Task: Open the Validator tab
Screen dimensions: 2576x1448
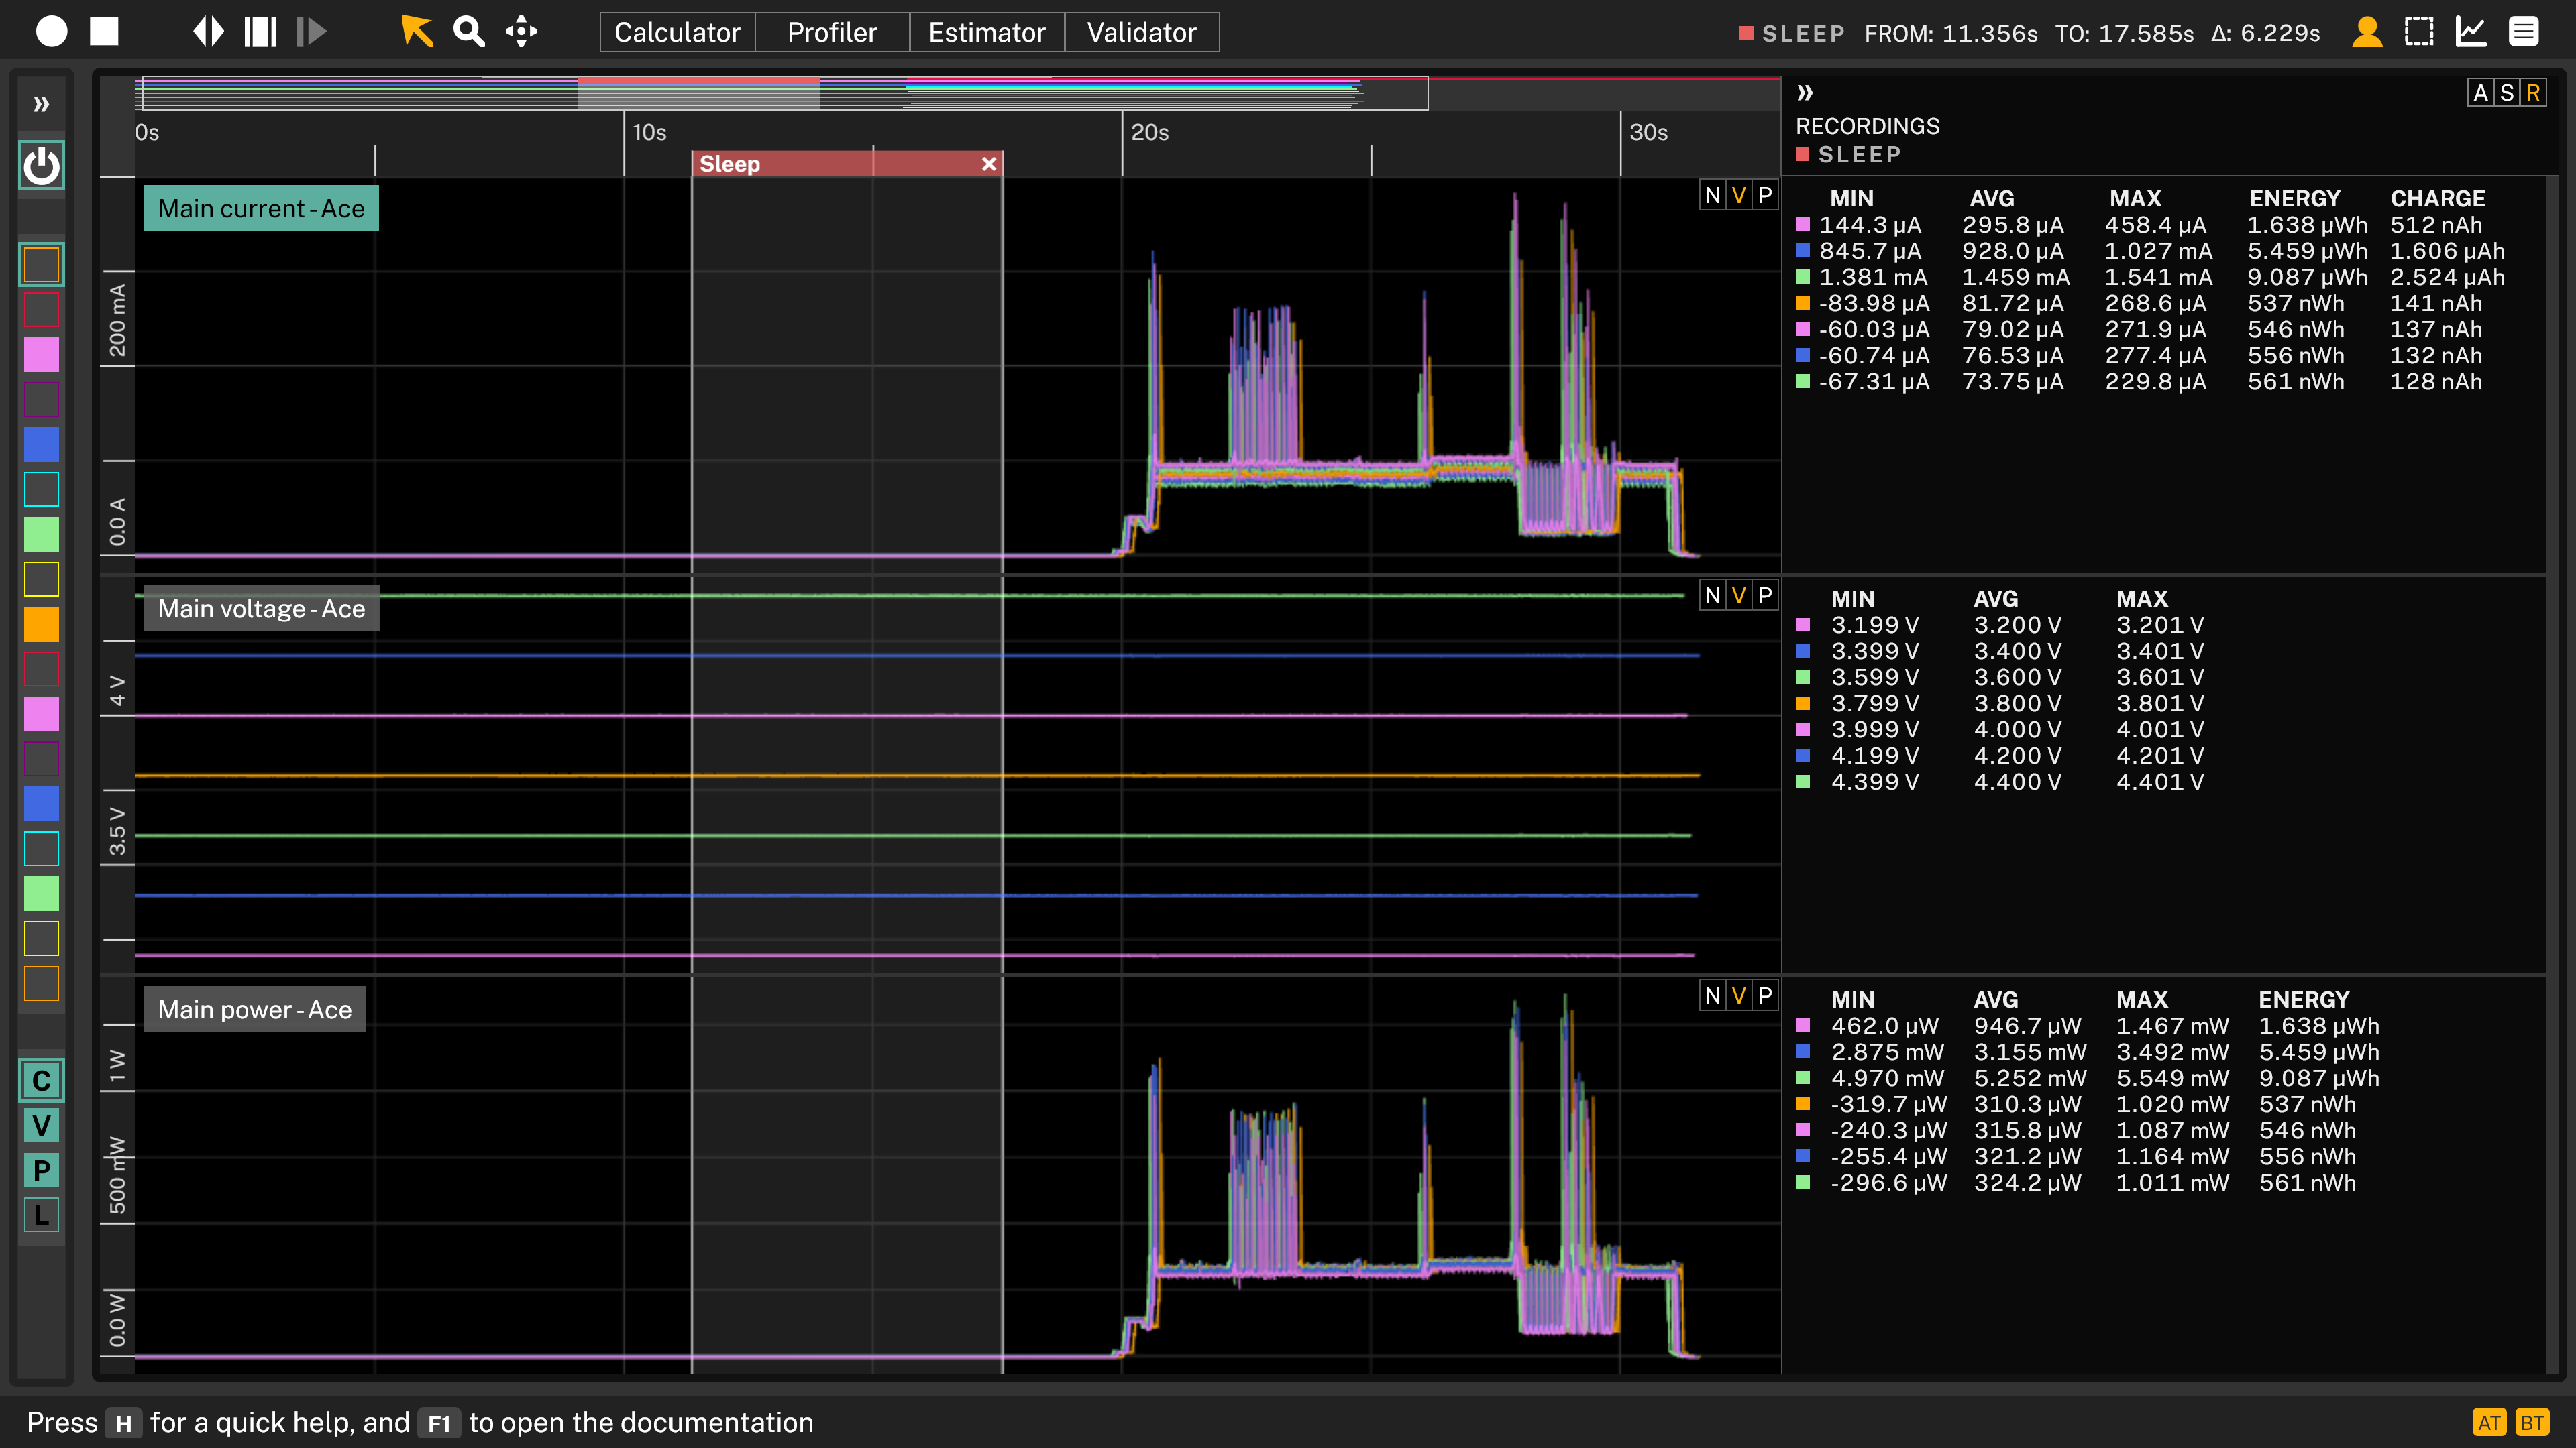Action: click(1142, 32)
